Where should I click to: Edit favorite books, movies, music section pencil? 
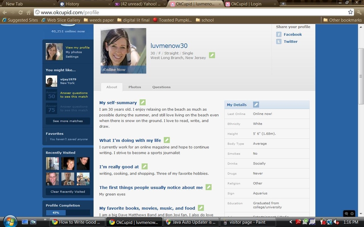[x=201, y=208]
